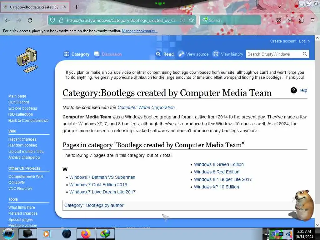Viewport: 320px width, 240px height.
Task: Open Windows 8 Green Edition page
Action: (x=219, y=164)
